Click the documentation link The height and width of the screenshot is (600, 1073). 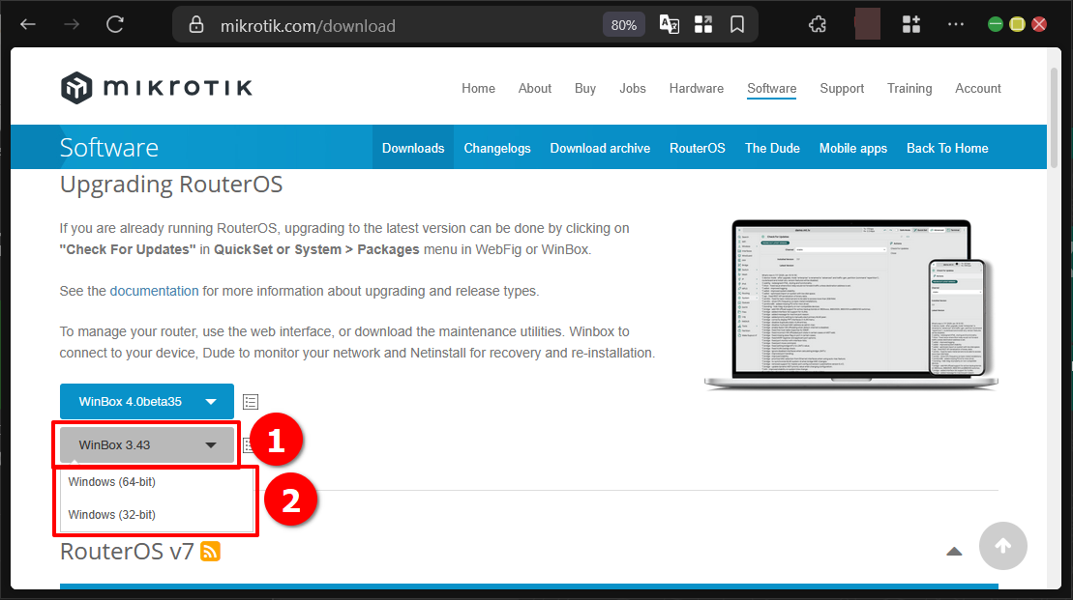[x=154, y=291]
